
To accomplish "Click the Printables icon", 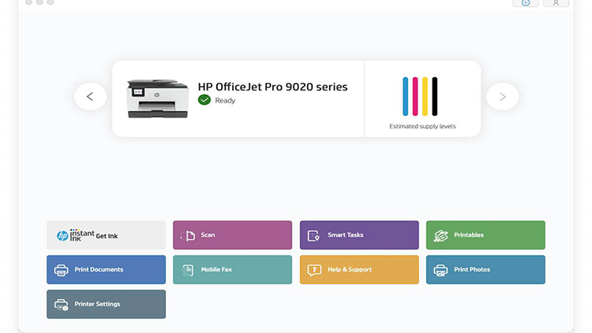I will (x=440, y=236).
